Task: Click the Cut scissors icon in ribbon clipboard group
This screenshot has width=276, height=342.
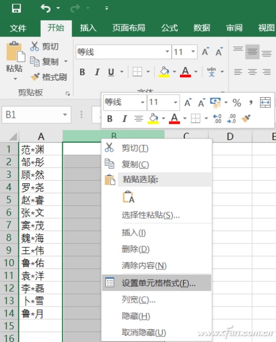Action: (34, 46)
